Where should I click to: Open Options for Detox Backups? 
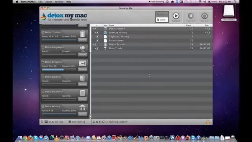pyautogui.click(x=83, y=84)
